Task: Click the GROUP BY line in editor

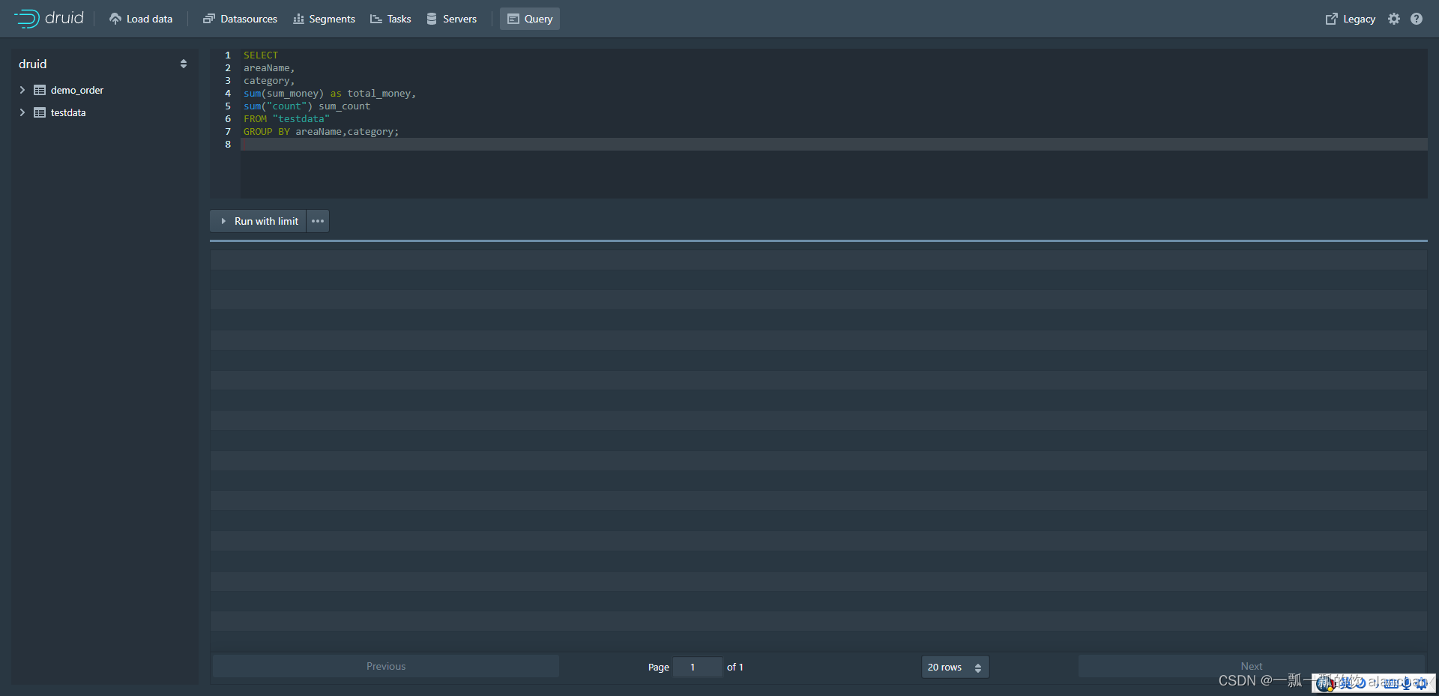Action: (x=322, y=132)
